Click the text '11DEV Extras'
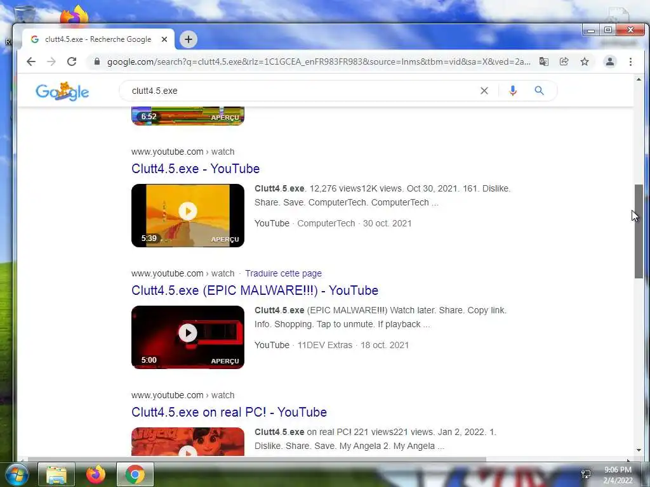 pyautogui.click(x=325, y=345)
